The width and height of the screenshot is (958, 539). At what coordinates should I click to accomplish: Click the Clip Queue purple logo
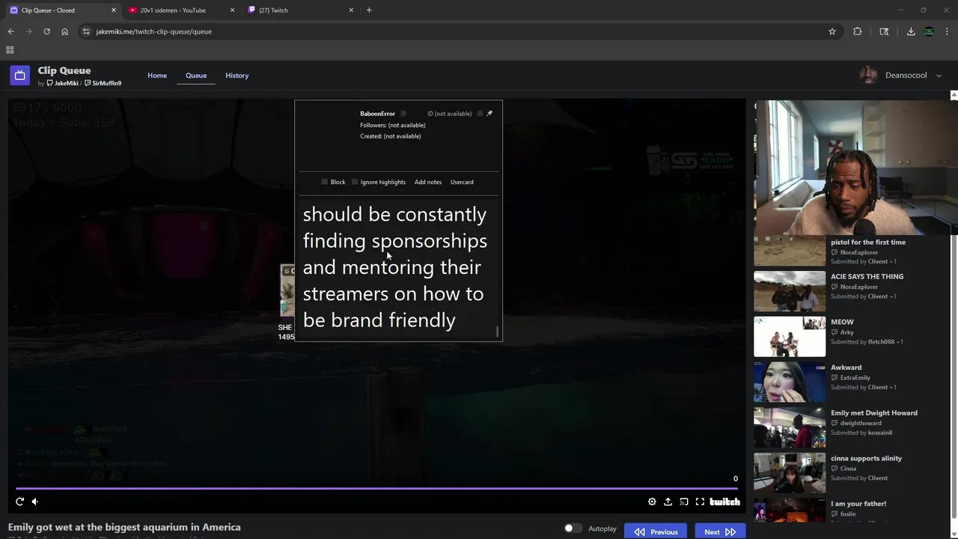[x=20, y=75]
